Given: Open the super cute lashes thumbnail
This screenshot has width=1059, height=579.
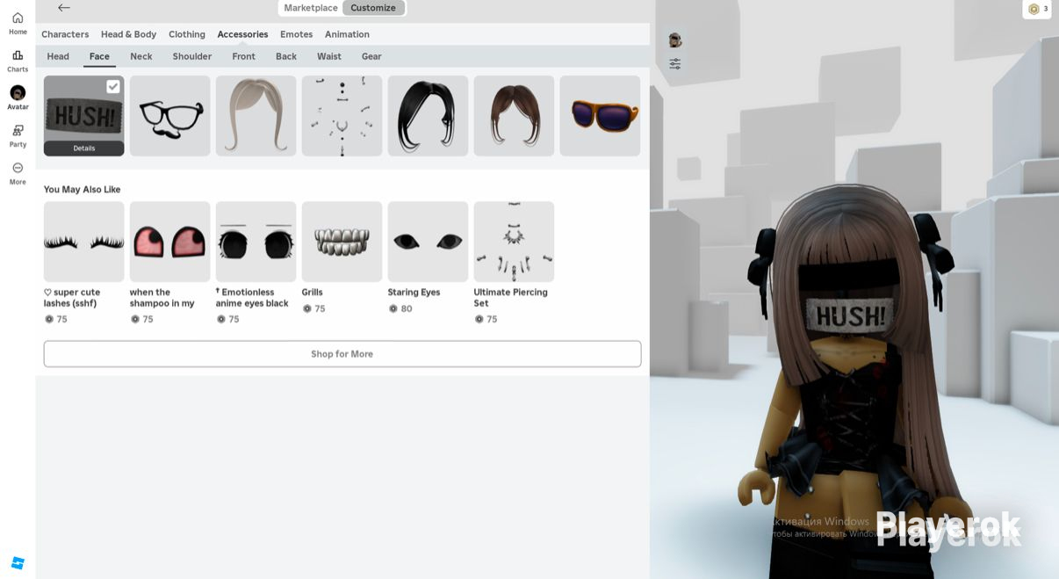Looking at the screenshot, I should (84, 242).
